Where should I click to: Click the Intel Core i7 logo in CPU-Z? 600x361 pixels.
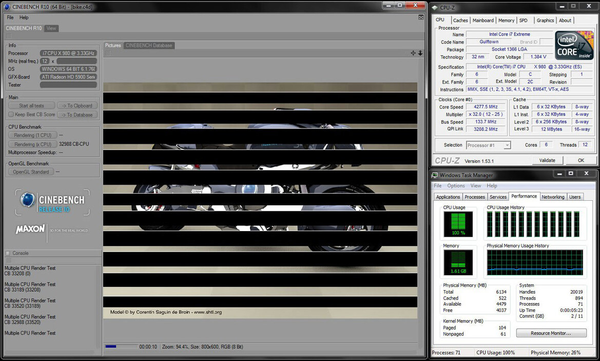click(574, 45)
